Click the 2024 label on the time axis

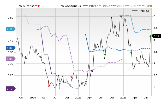click(x=33, y=97)
